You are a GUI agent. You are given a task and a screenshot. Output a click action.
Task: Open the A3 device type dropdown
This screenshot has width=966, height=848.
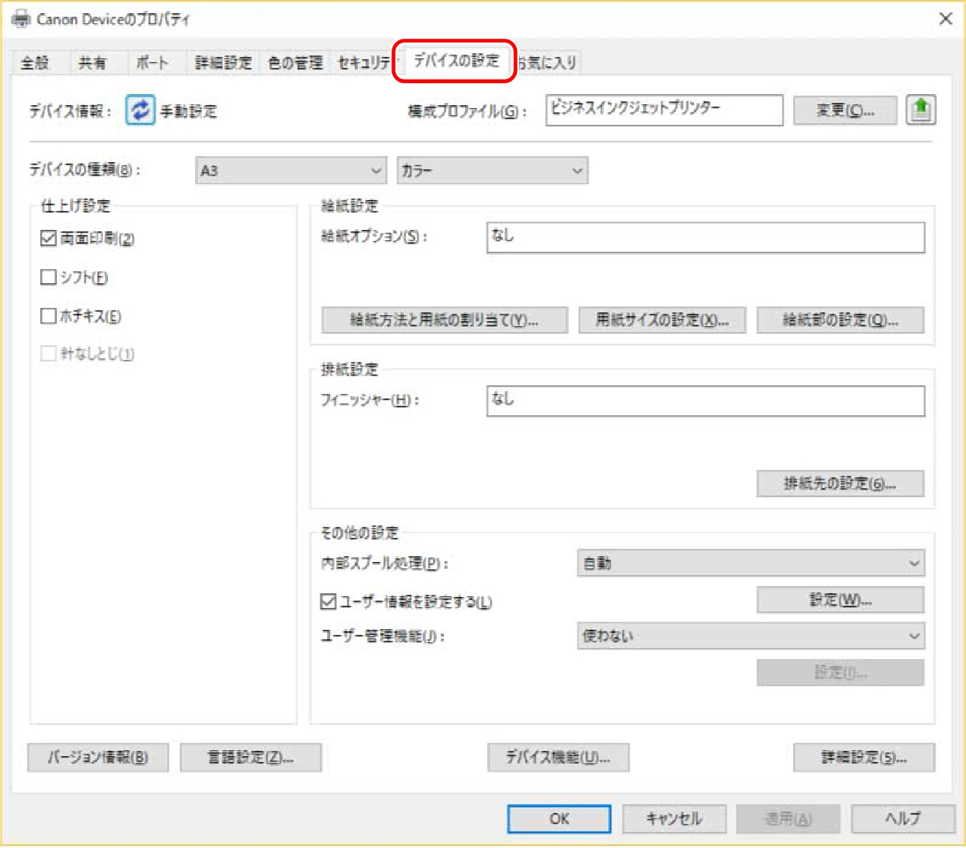pyautogui.click(x=291, y=171)
